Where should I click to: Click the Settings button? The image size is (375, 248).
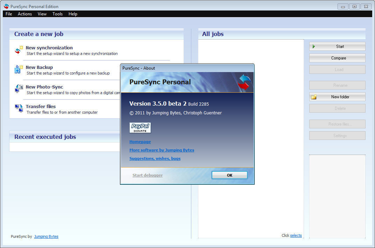[337, 135]
